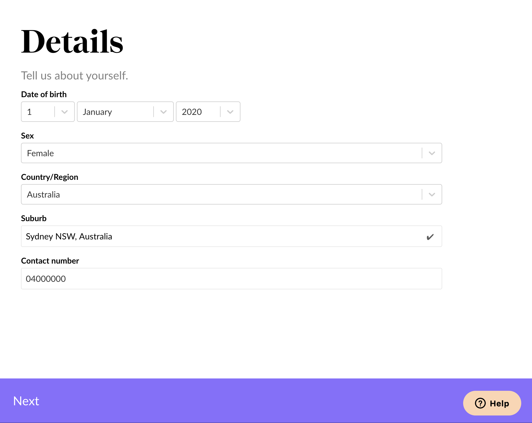Open the Sex dropdown chevron
This screenshot has width=532, height=423.
(432, 153)
